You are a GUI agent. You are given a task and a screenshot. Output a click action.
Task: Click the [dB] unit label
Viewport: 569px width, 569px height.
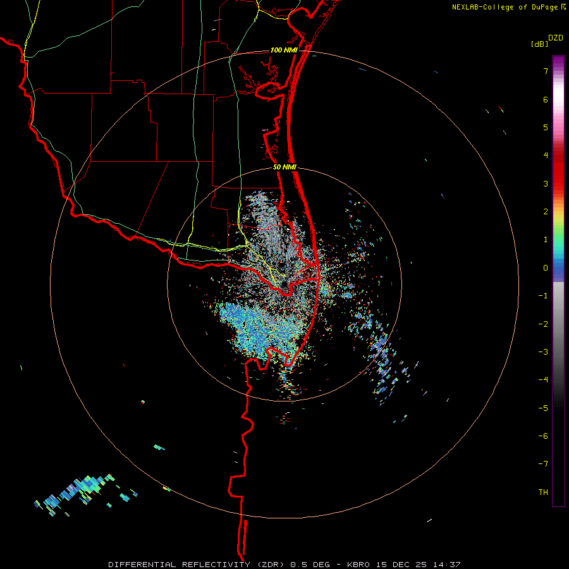(539, 44)
